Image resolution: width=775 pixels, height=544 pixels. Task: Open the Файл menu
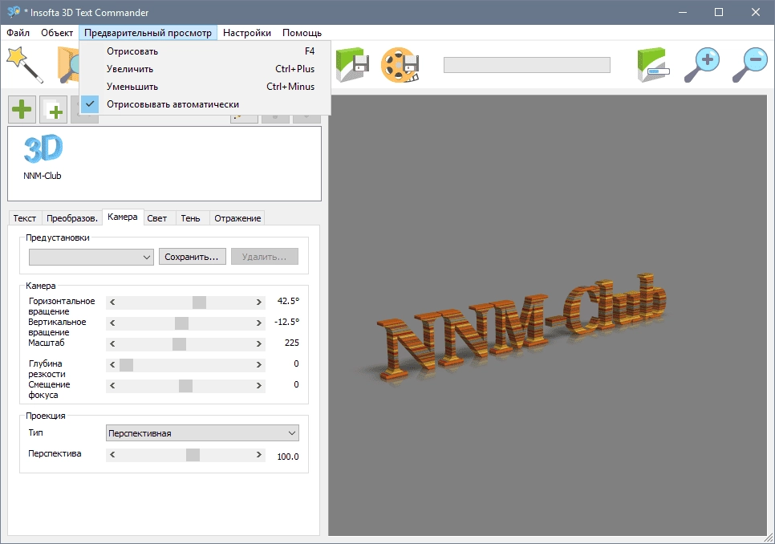coord(18,33)
